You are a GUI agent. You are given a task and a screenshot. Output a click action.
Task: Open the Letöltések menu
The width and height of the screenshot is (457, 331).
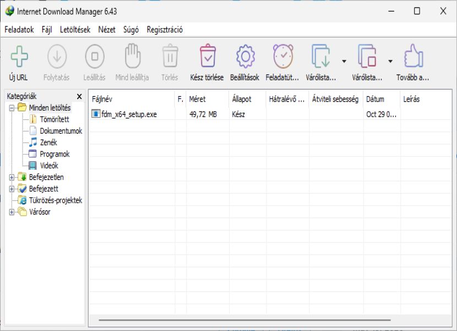(x=75, y=30)
